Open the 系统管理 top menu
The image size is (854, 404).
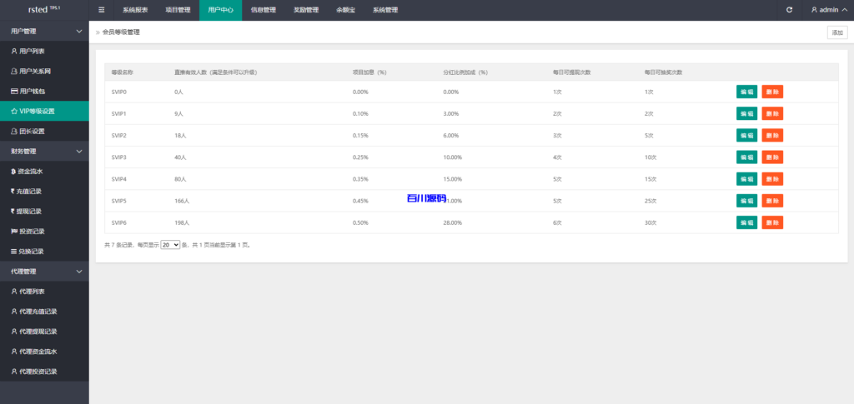click(385, 10)
